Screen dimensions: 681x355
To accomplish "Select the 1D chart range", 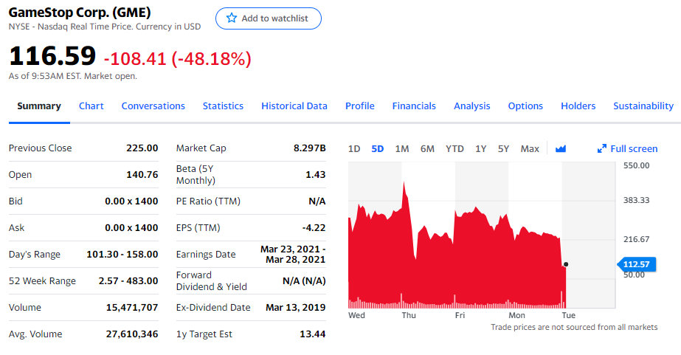I will click(354, 148).
